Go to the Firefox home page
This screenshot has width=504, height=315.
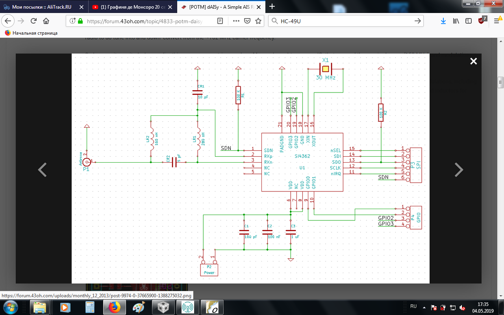46,21
